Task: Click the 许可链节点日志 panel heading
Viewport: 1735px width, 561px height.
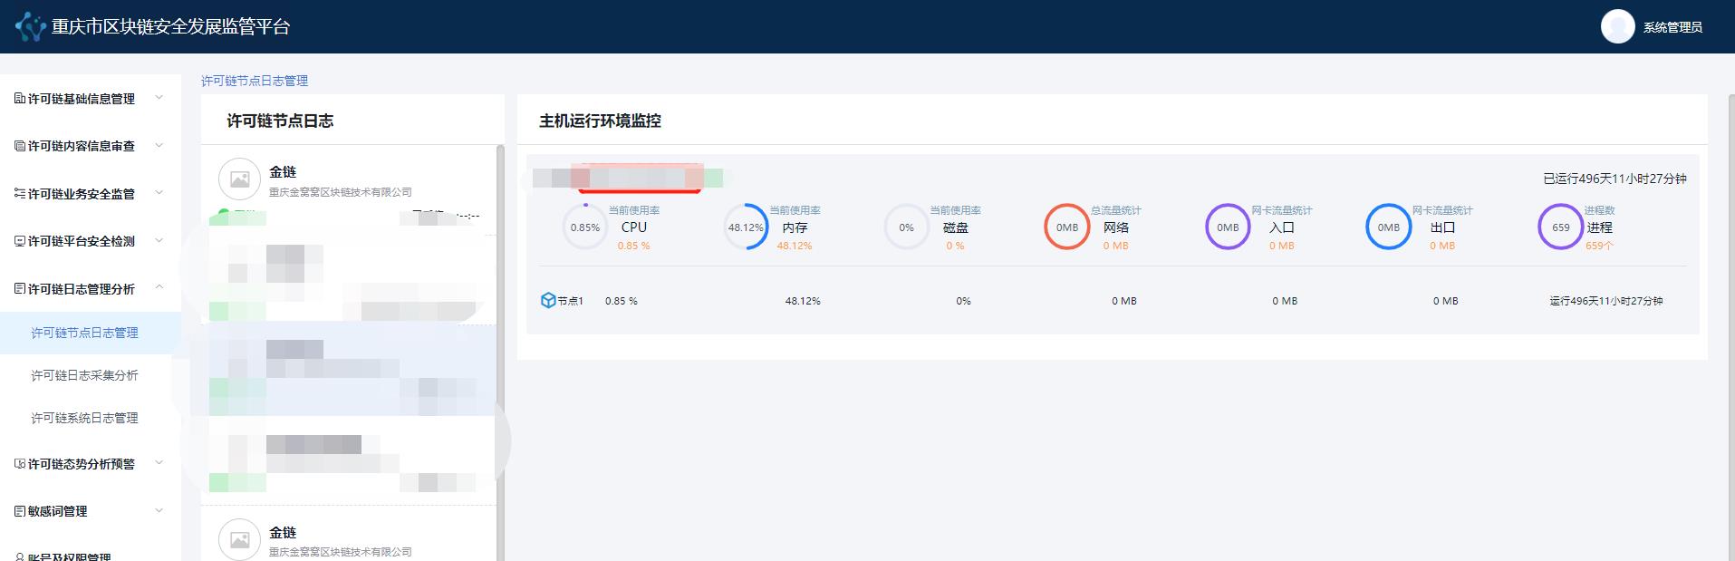Action: coord(280,121)
